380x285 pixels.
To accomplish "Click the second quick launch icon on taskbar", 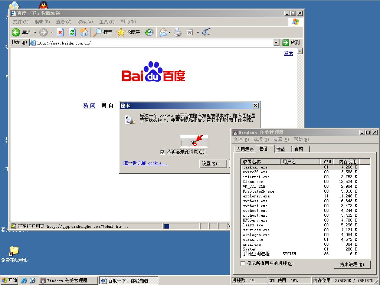I will point(33,281).
